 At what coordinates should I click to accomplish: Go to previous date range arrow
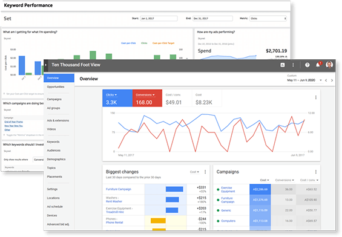(x=326, y=80)
